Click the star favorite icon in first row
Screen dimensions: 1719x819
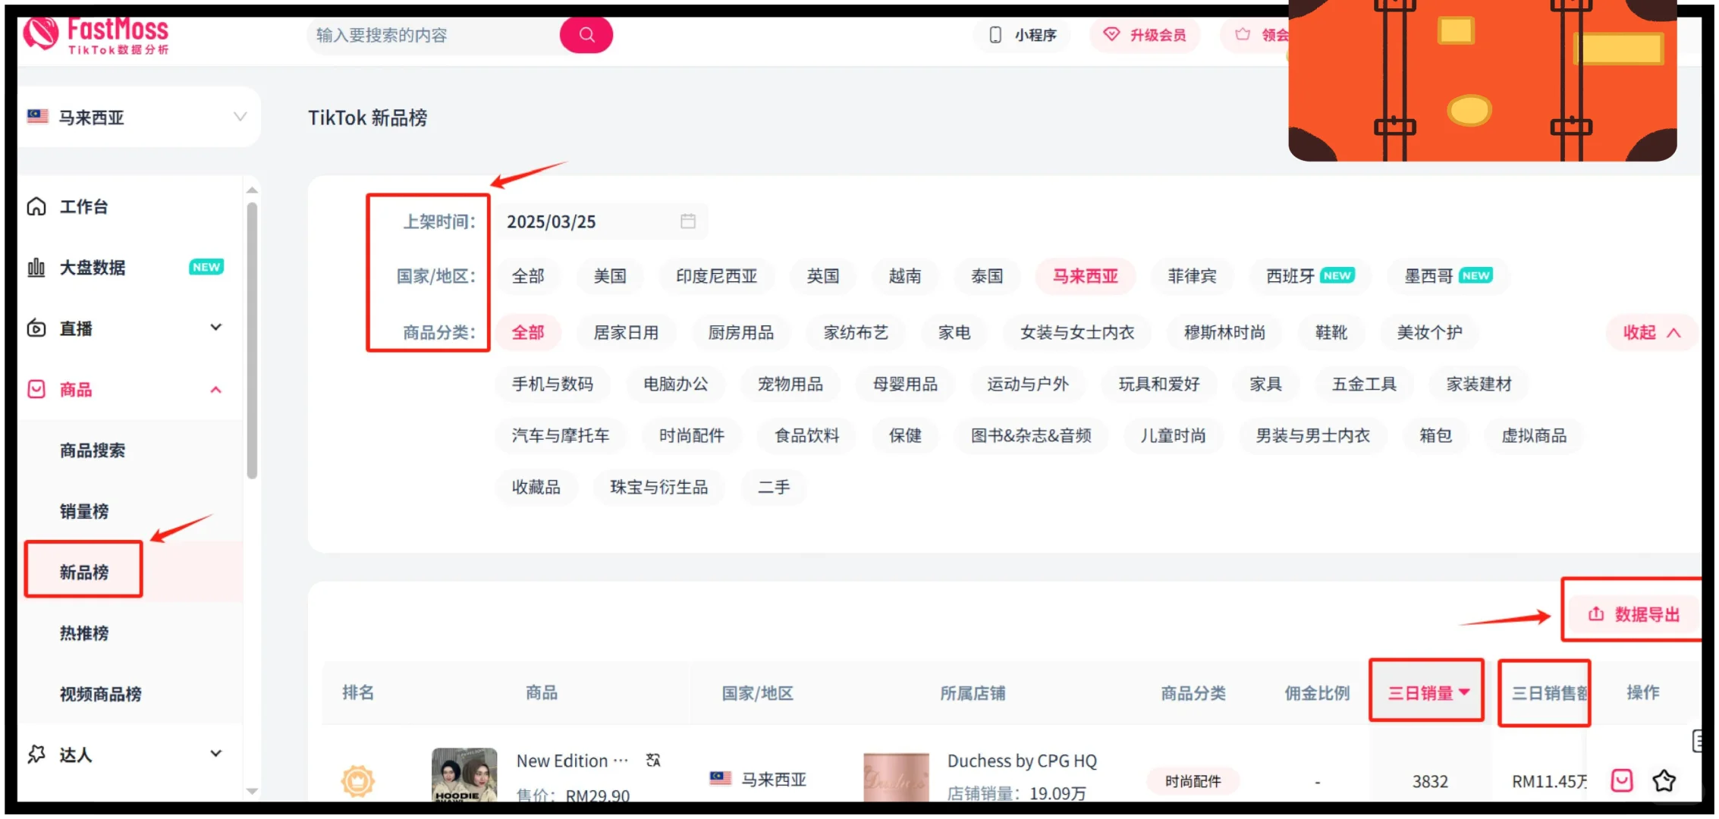(1664, 780)
